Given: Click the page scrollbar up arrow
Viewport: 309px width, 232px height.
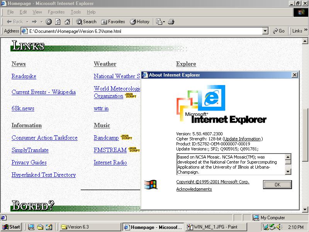Looking at the screenshot, I should [305, 41].
